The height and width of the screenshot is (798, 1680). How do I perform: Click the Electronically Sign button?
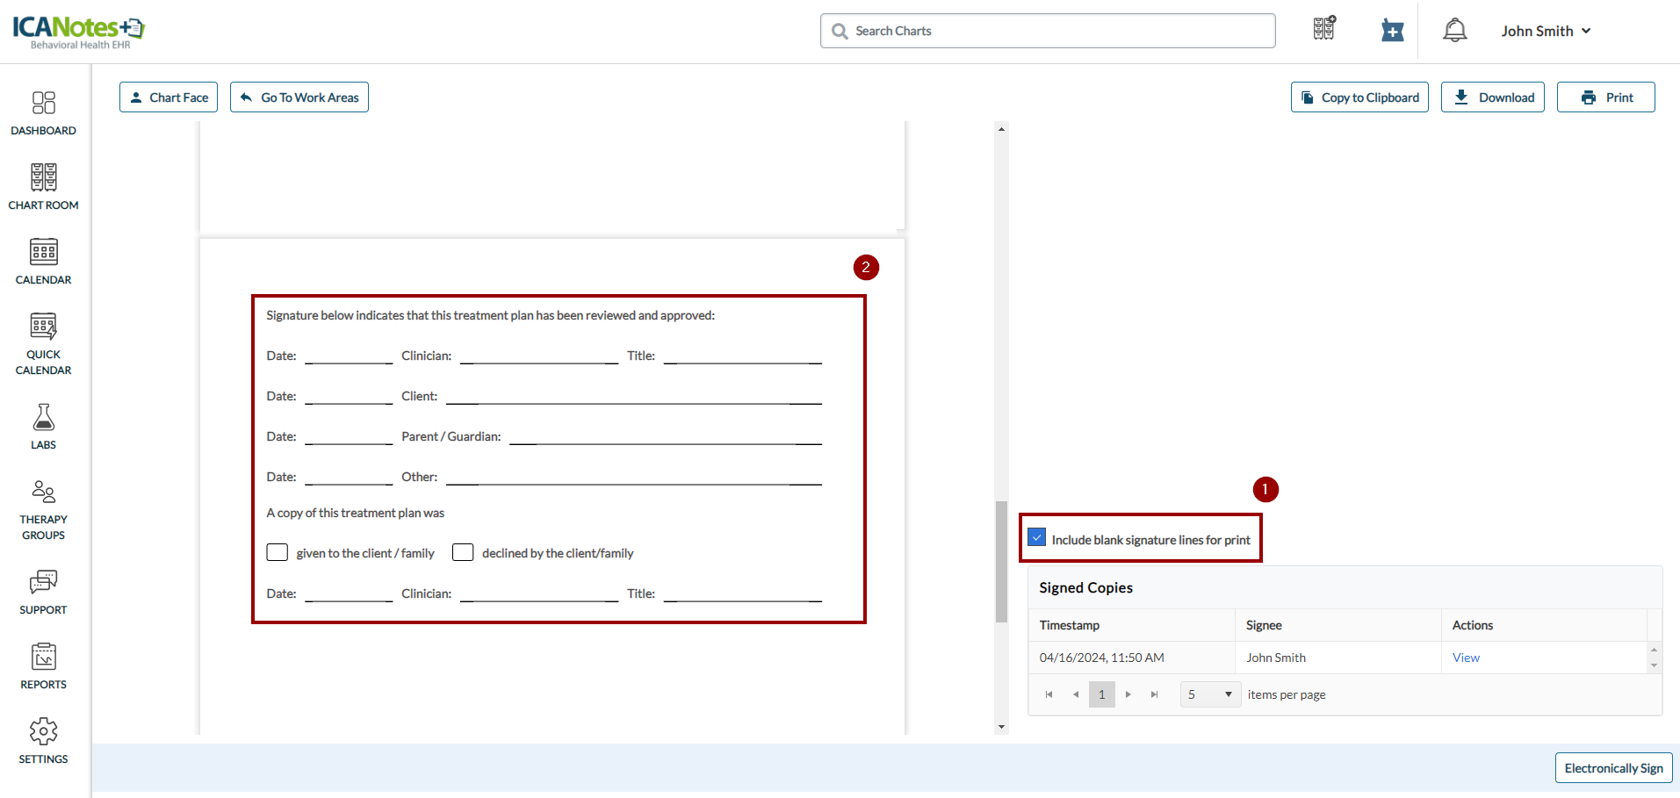click(1612, 768)
